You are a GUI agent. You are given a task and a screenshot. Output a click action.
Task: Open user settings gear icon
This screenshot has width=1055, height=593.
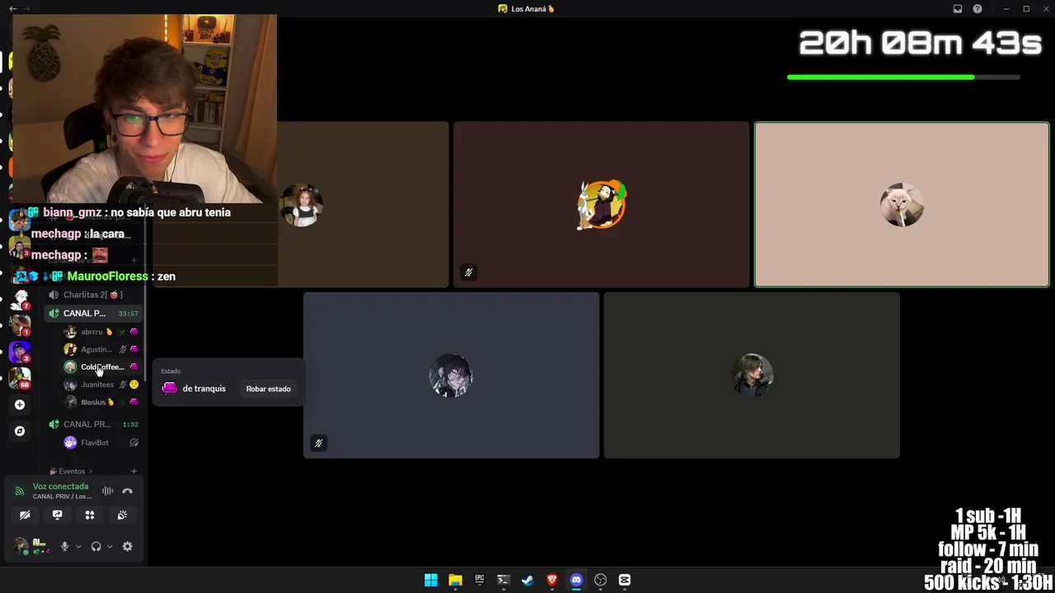[x=127, y=546]
